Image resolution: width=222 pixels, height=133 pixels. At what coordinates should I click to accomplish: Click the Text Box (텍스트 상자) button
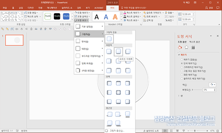[31, 17]
